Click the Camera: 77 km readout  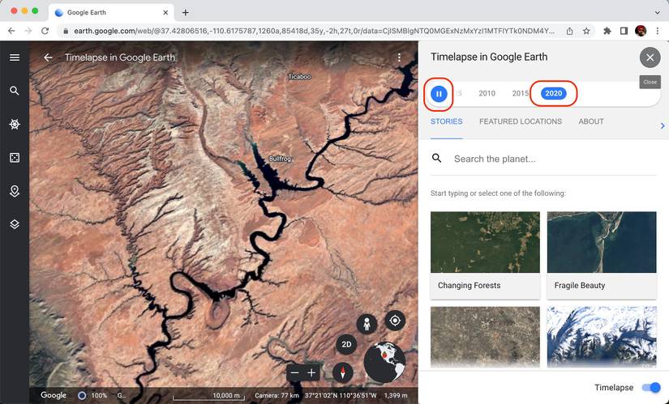tap(277, 395)
